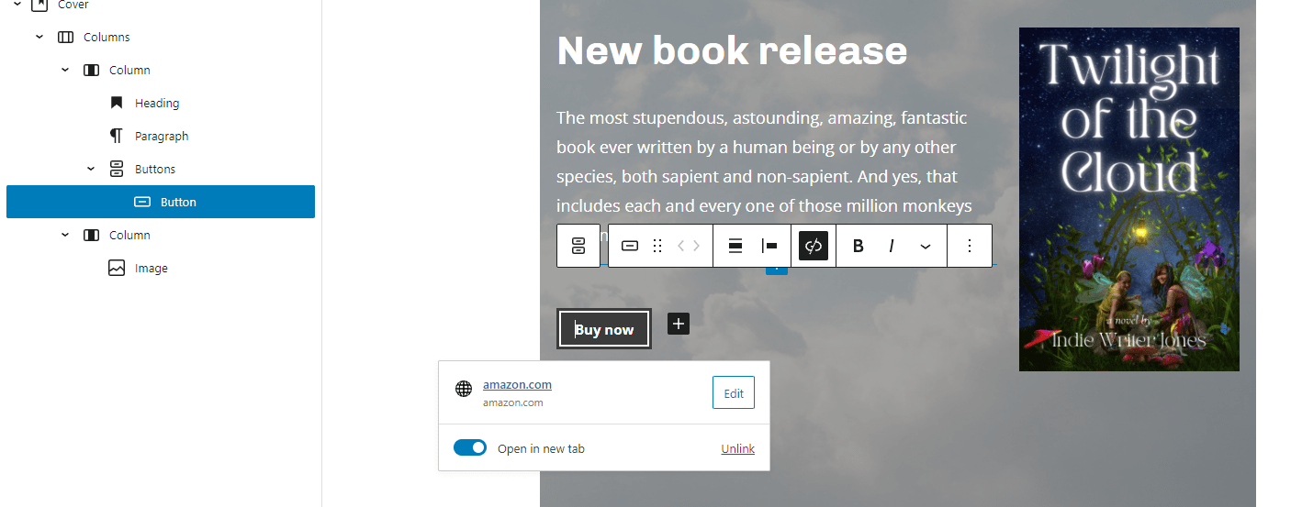
Task: Open the amazon.com link
Action: point(517,384)
